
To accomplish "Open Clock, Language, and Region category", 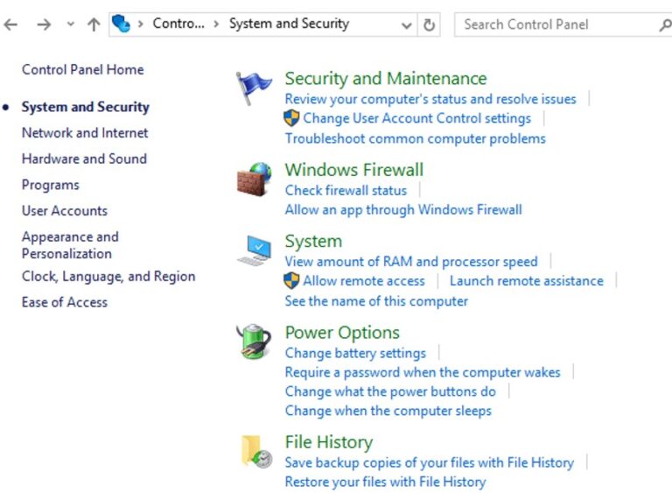I will 108,277.
